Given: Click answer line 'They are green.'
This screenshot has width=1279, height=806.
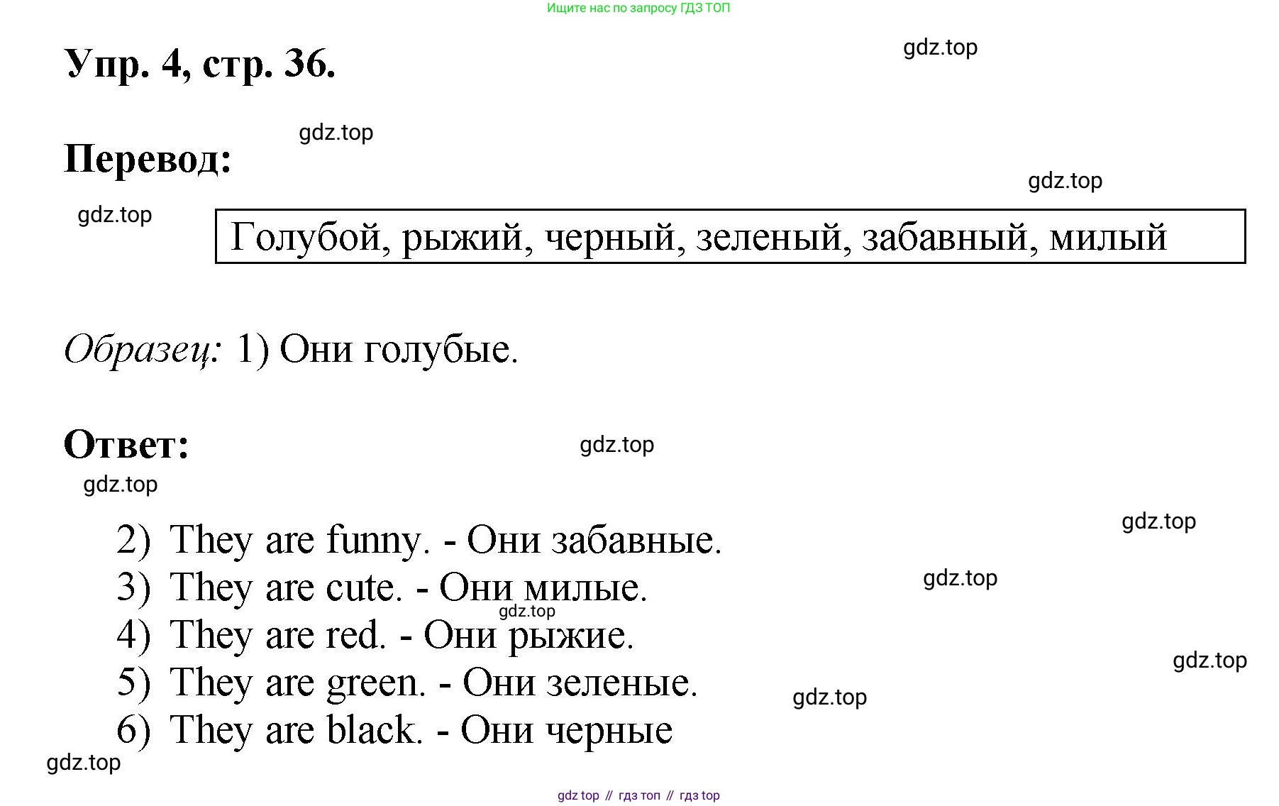Looking at the screenshot, I should (x=297, y=683).
